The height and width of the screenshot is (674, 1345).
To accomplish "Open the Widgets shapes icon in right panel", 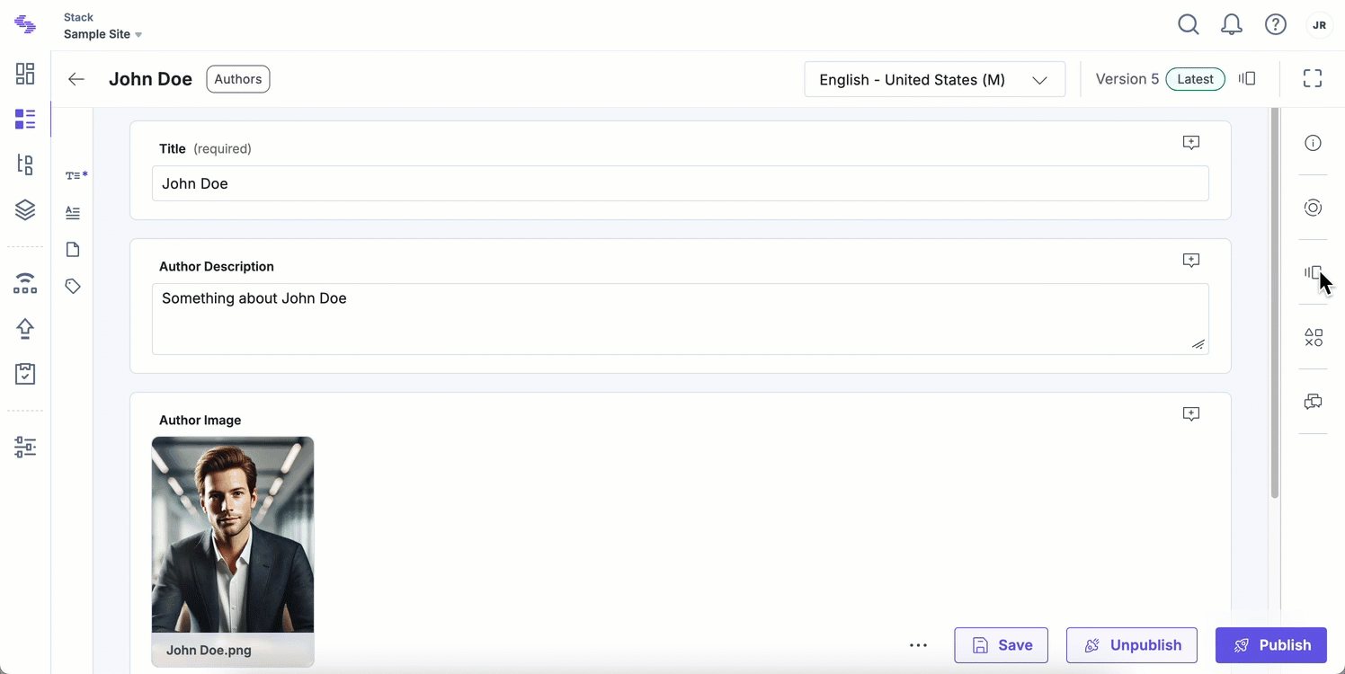I will (1314, 337).
